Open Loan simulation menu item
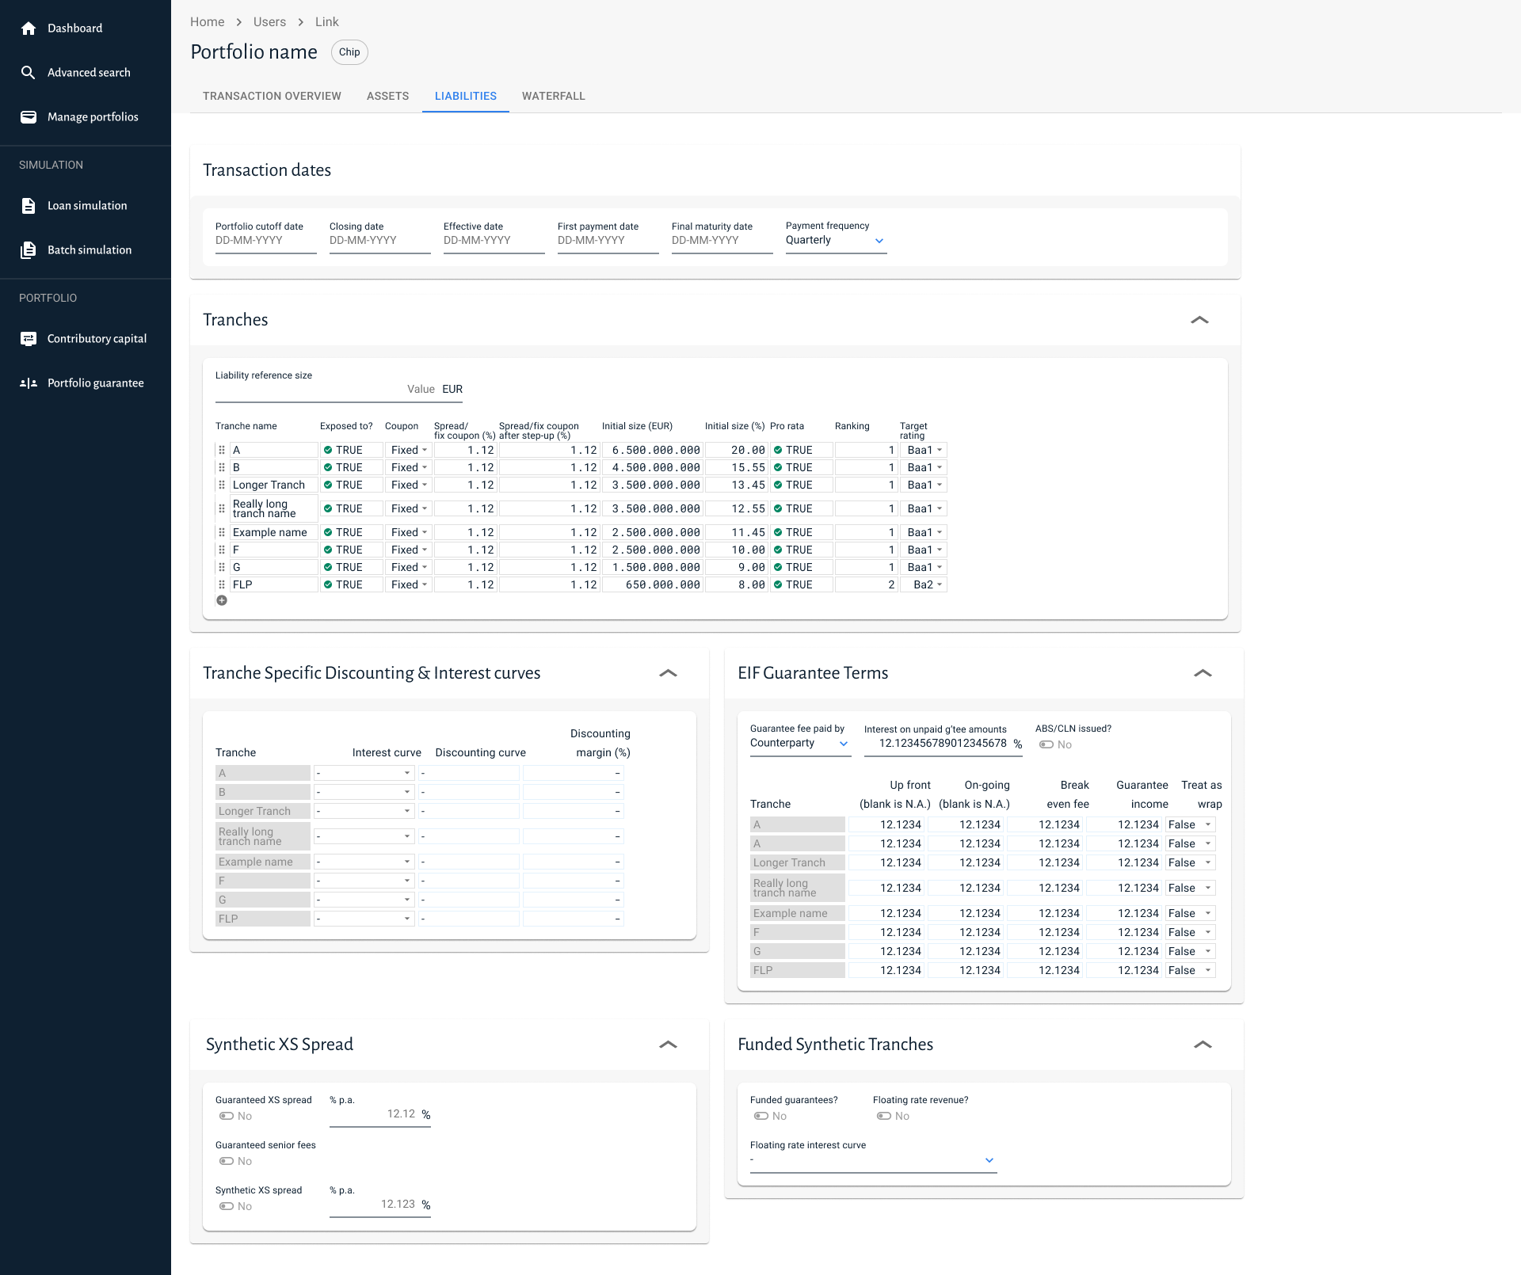 tap(86, 206)
